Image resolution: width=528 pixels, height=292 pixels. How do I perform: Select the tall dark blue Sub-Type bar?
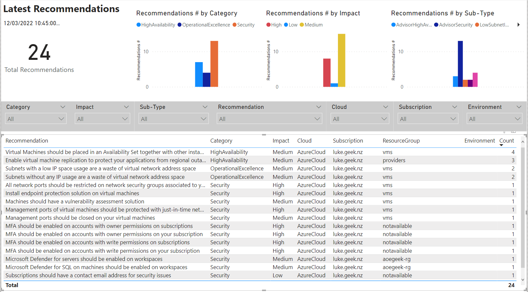(x=460, y=64)
